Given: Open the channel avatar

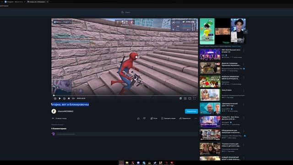Looking at the screenshot, I should 54,111.
